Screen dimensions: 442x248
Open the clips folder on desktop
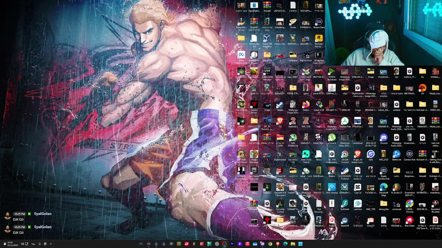pyautogui.click(x=345, y=89)
